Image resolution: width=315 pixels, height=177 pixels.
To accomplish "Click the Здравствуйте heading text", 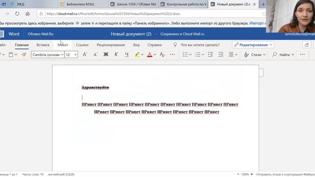I will coord(95,88).
